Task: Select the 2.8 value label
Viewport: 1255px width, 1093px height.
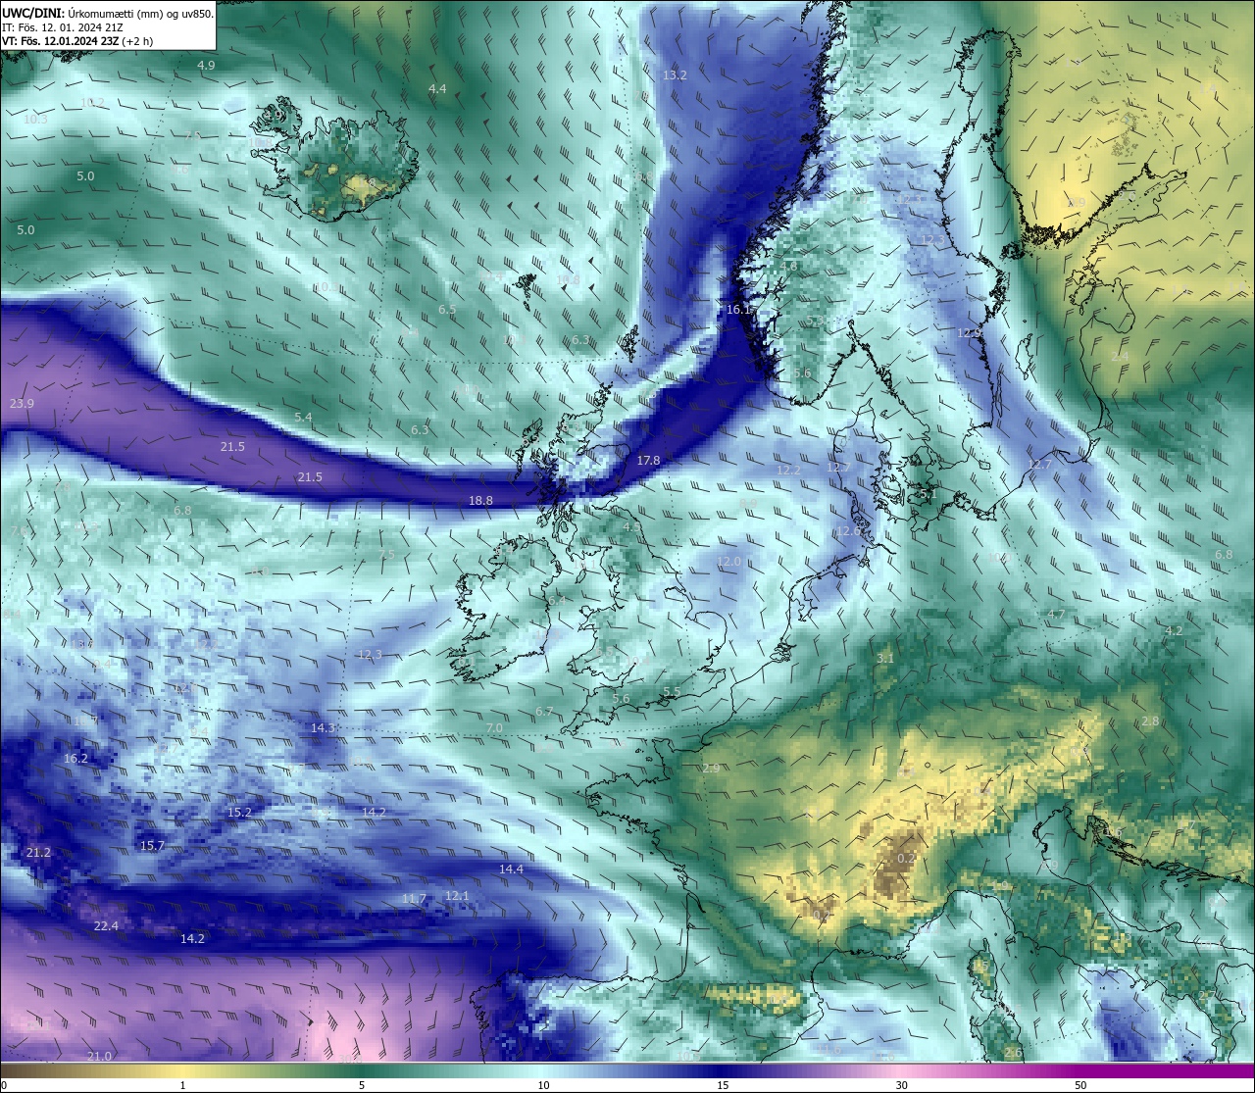Action: [1150, 720]
